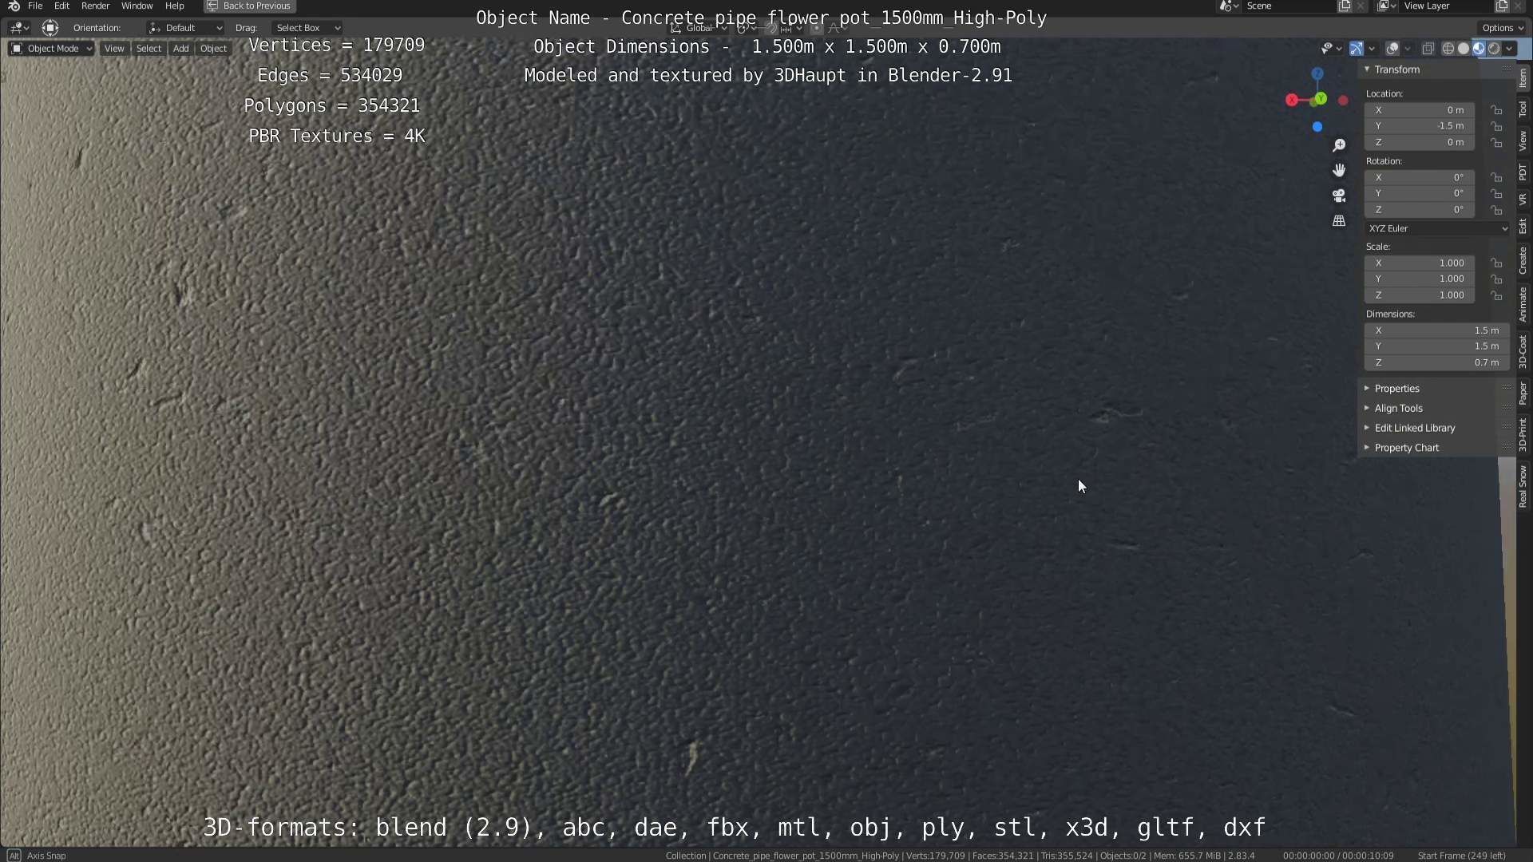Open the Options button in header
The image size is (1533, 862).
1503,28
